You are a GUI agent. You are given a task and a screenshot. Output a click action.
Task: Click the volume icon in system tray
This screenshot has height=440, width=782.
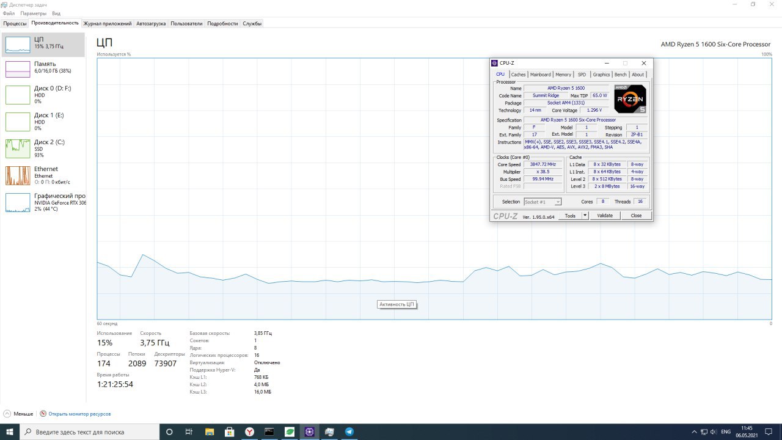(x=714, y=431)
